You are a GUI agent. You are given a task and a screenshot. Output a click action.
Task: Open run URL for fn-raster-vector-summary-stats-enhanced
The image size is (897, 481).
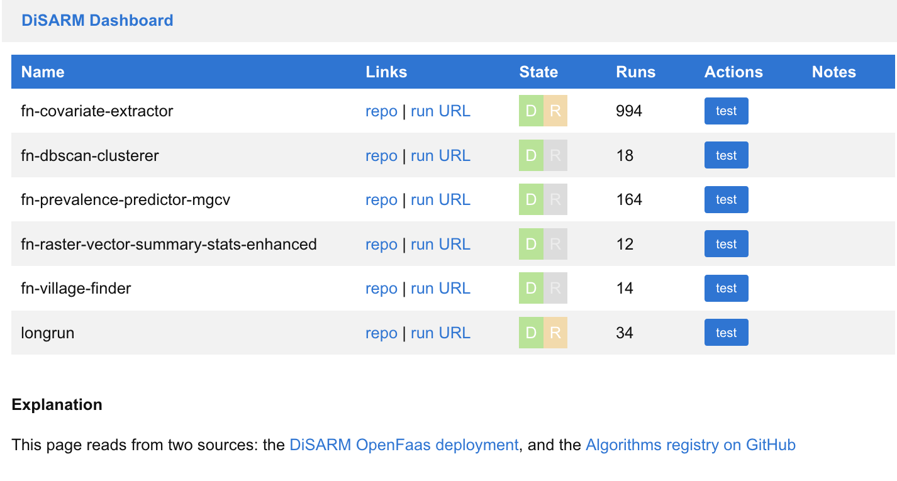click(x=440, y=244)
